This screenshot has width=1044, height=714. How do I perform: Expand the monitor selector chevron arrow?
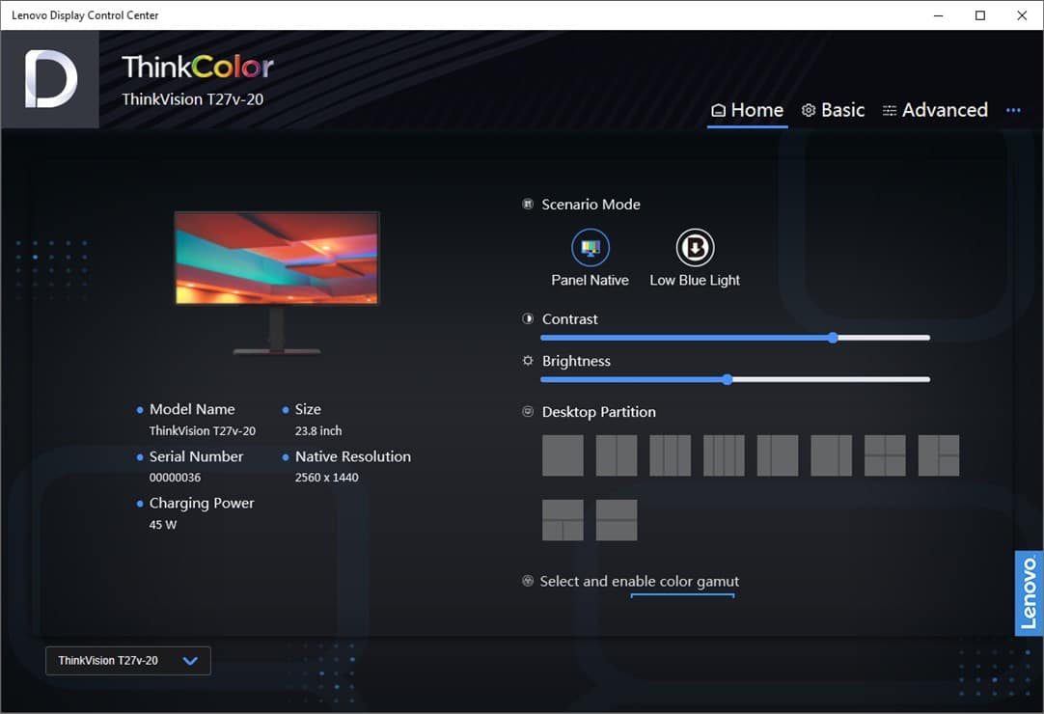[190, 661]
